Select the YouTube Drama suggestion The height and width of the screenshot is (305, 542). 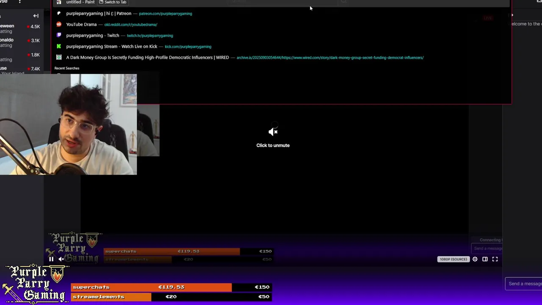pyautogui.click(x=282, y=25)
